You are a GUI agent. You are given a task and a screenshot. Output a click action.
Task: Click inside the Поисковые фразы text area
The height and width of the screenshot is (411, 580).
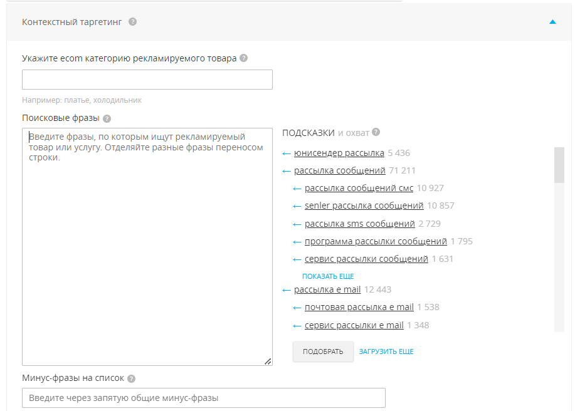147,247
